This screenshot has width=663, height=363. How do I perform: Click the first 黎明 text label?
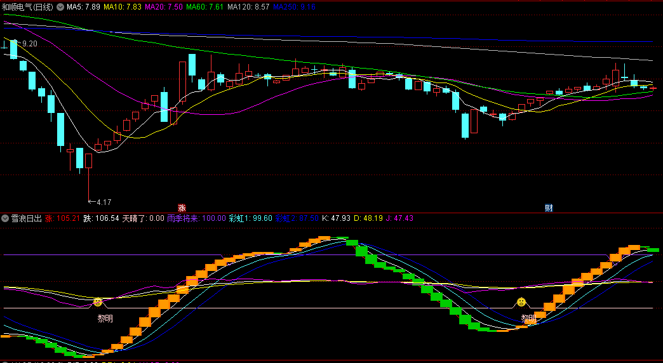[105, 319]
